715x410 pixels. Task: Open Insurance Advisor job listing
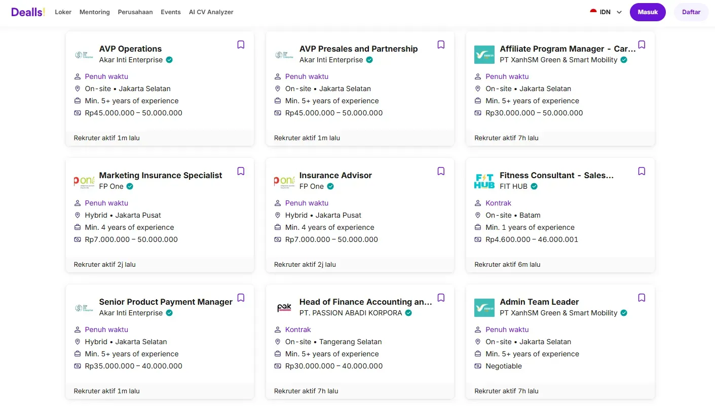point(335,175)
